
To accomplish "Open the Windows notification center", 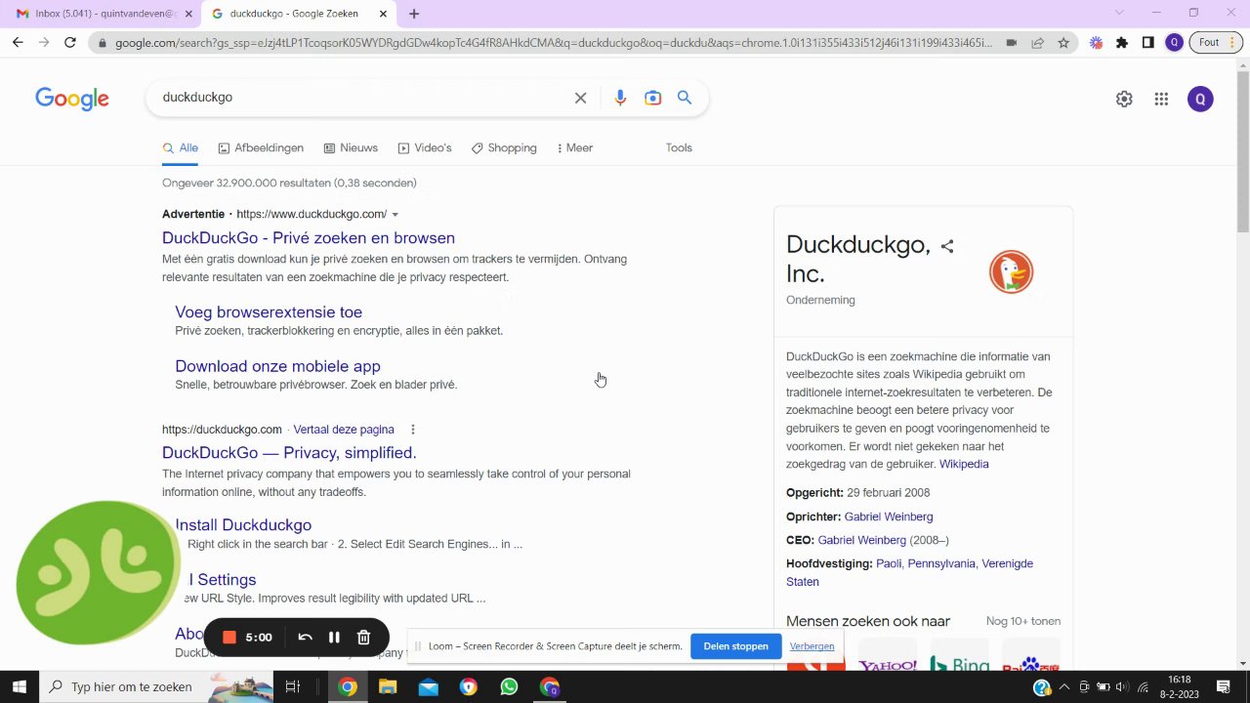I will 1224,686.
